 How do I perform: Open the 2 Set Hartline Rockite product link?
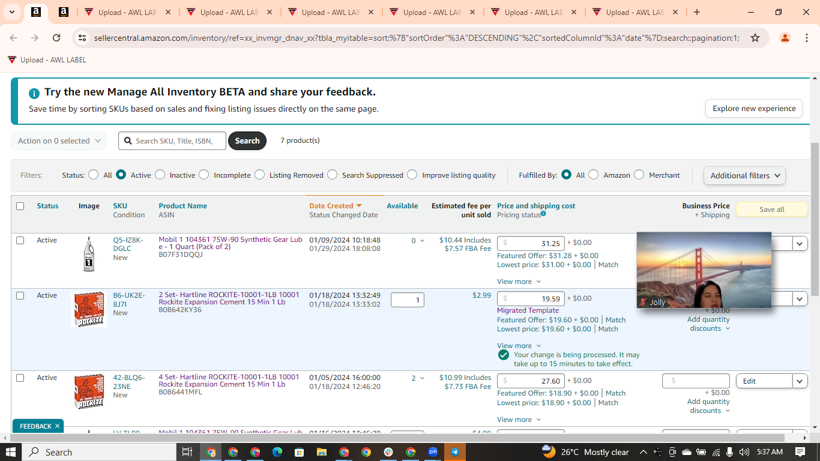(x=229, y=298)
